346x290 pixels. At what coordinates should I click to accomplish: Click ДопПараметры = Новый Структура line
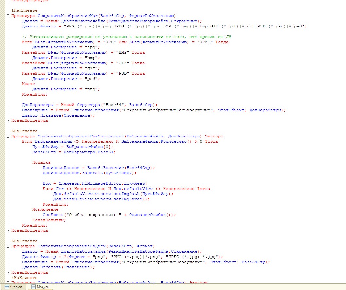click(x=90, y=105)
